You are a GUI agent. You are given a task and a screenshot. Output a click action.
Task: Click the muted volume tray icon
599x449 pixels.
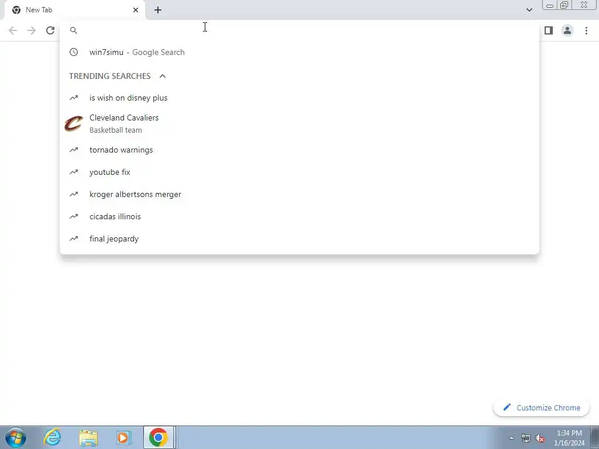tap(540, 438)
